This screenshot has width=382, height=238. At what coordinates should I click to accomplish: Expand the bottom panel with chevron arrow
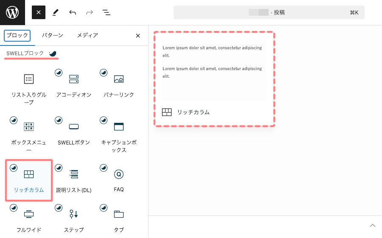point(373,225)
